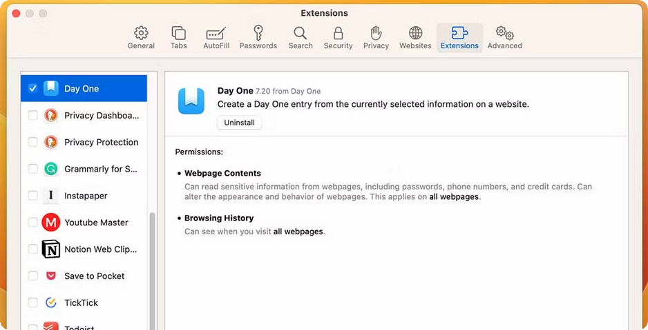Viewport: 648px width, 330px height.
Task: Enable the Youtube Master checkbox
Action: click(32, 223)
